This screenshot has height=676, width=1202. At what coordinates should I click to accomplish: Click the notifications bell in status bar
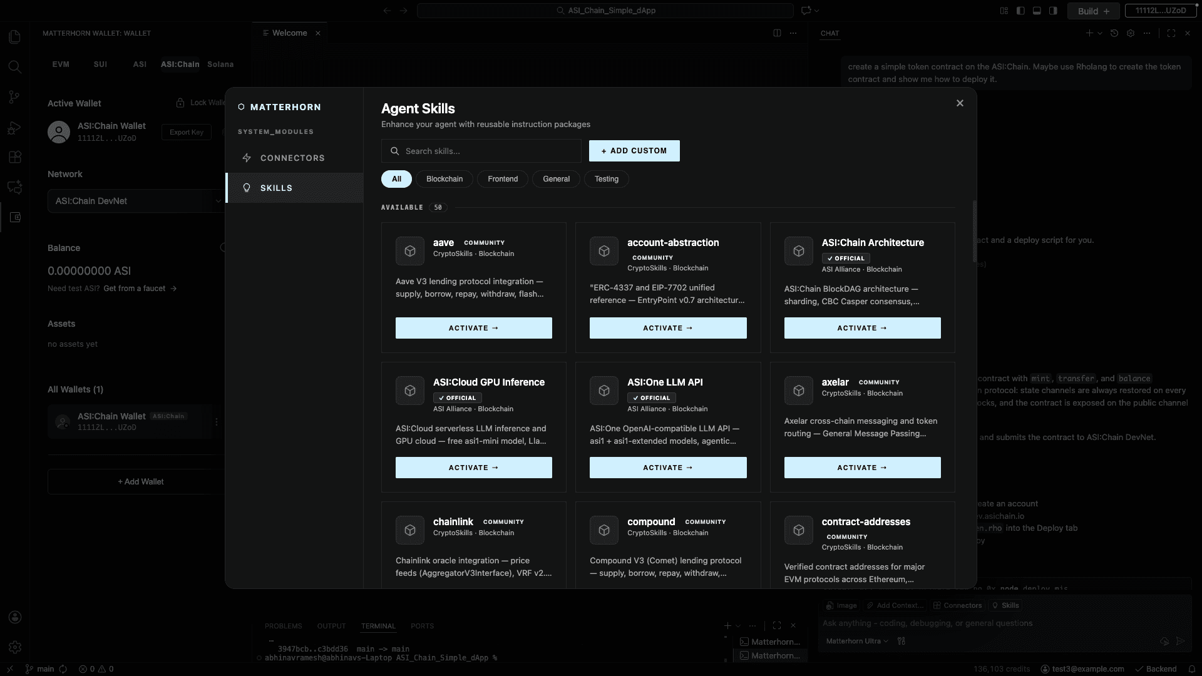tap(1192, 668)
